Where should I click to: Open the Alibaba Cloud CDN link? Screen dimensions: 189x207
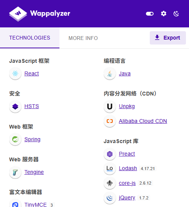[143, 121]
